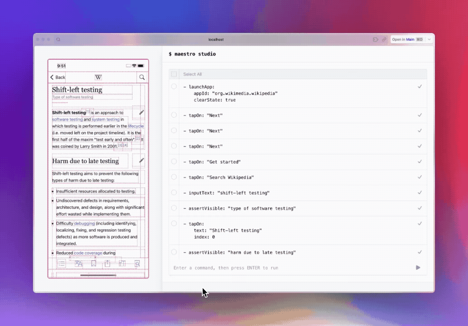
Task: Select radio for inputText shift-left testing
Action: point(174,192)
